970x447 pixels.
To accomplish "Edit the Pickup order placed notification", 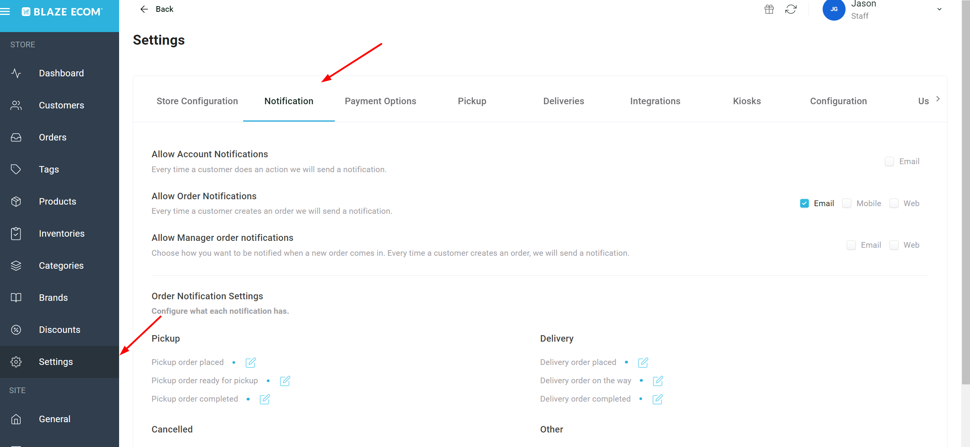I will click(x=250, y=362).
